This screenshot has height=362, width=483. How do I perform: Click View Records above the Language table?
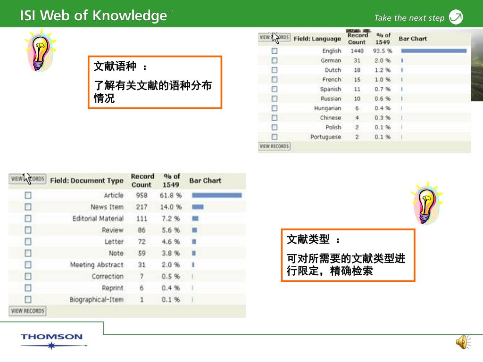tap(274, 37)
